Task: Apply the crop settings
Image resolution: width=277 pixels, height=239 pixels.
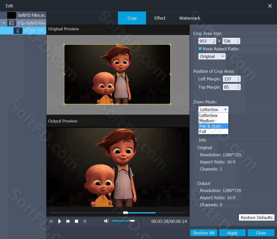Action: 233,233
